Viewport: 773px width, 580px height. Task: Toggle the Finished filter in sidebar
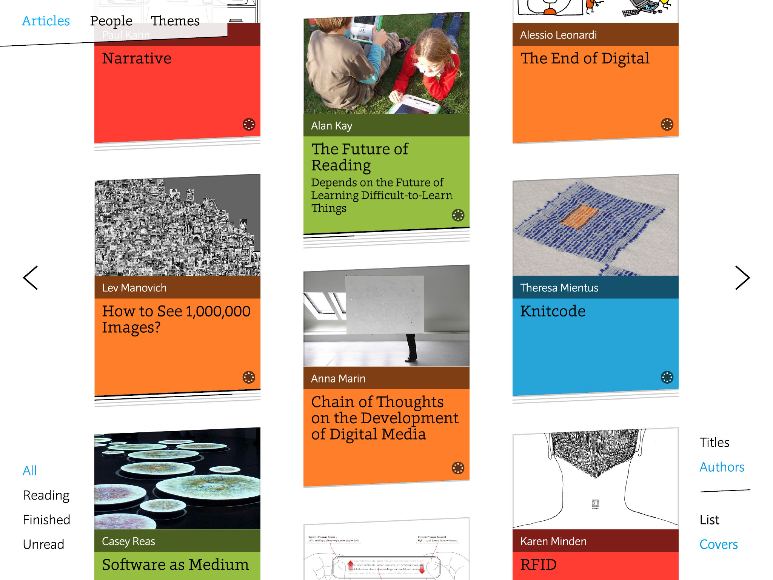(x=46, y=518)
